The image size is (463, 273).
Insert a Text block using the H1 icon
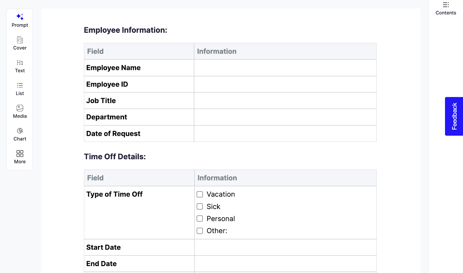coord(19,66)
